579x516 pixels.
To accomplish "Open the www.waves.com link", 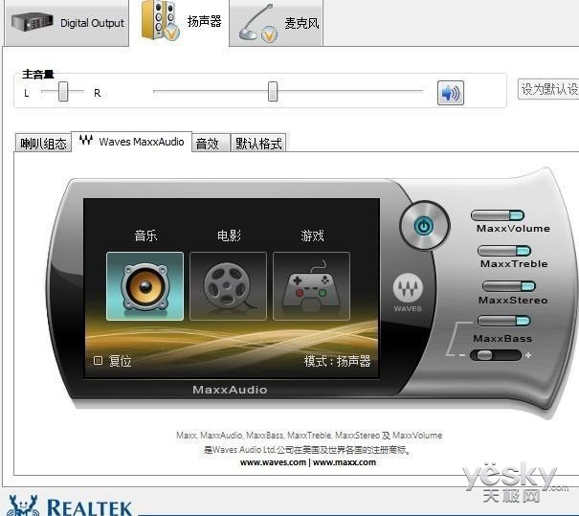I will [x=273, y=462].
